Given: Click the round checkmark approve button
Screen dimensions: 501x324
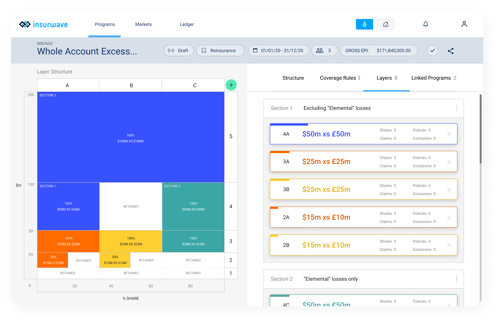Looking at the screenshot, I should 432,51.
